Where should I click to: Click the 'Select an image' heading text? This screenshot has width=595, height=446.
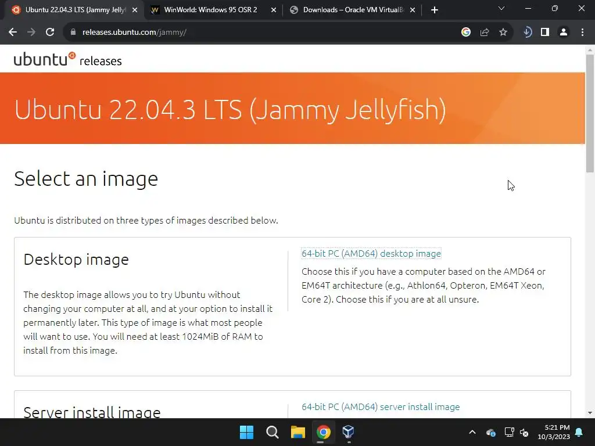86,179
